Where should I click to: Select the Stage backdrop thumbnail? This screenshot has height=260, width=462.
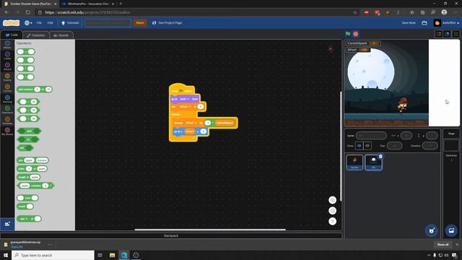(451, 146)
